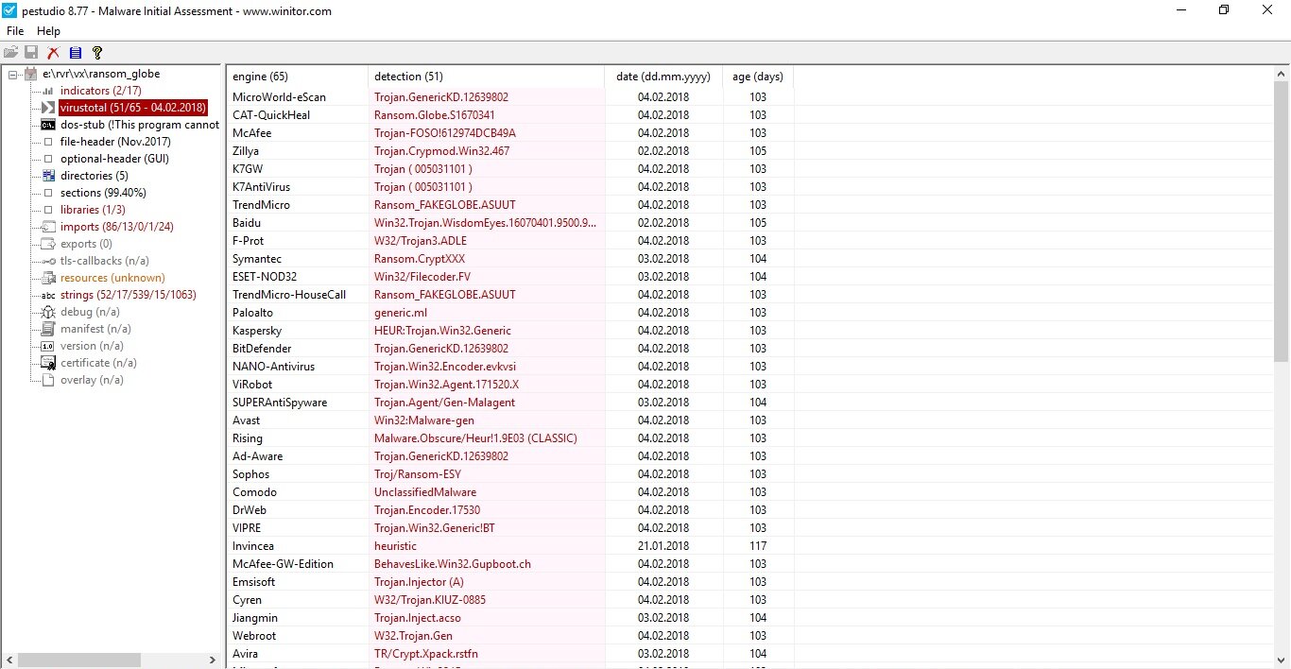Click the exports arrow icon
This screenshot has width=1291, height=669.
point(48,244)
